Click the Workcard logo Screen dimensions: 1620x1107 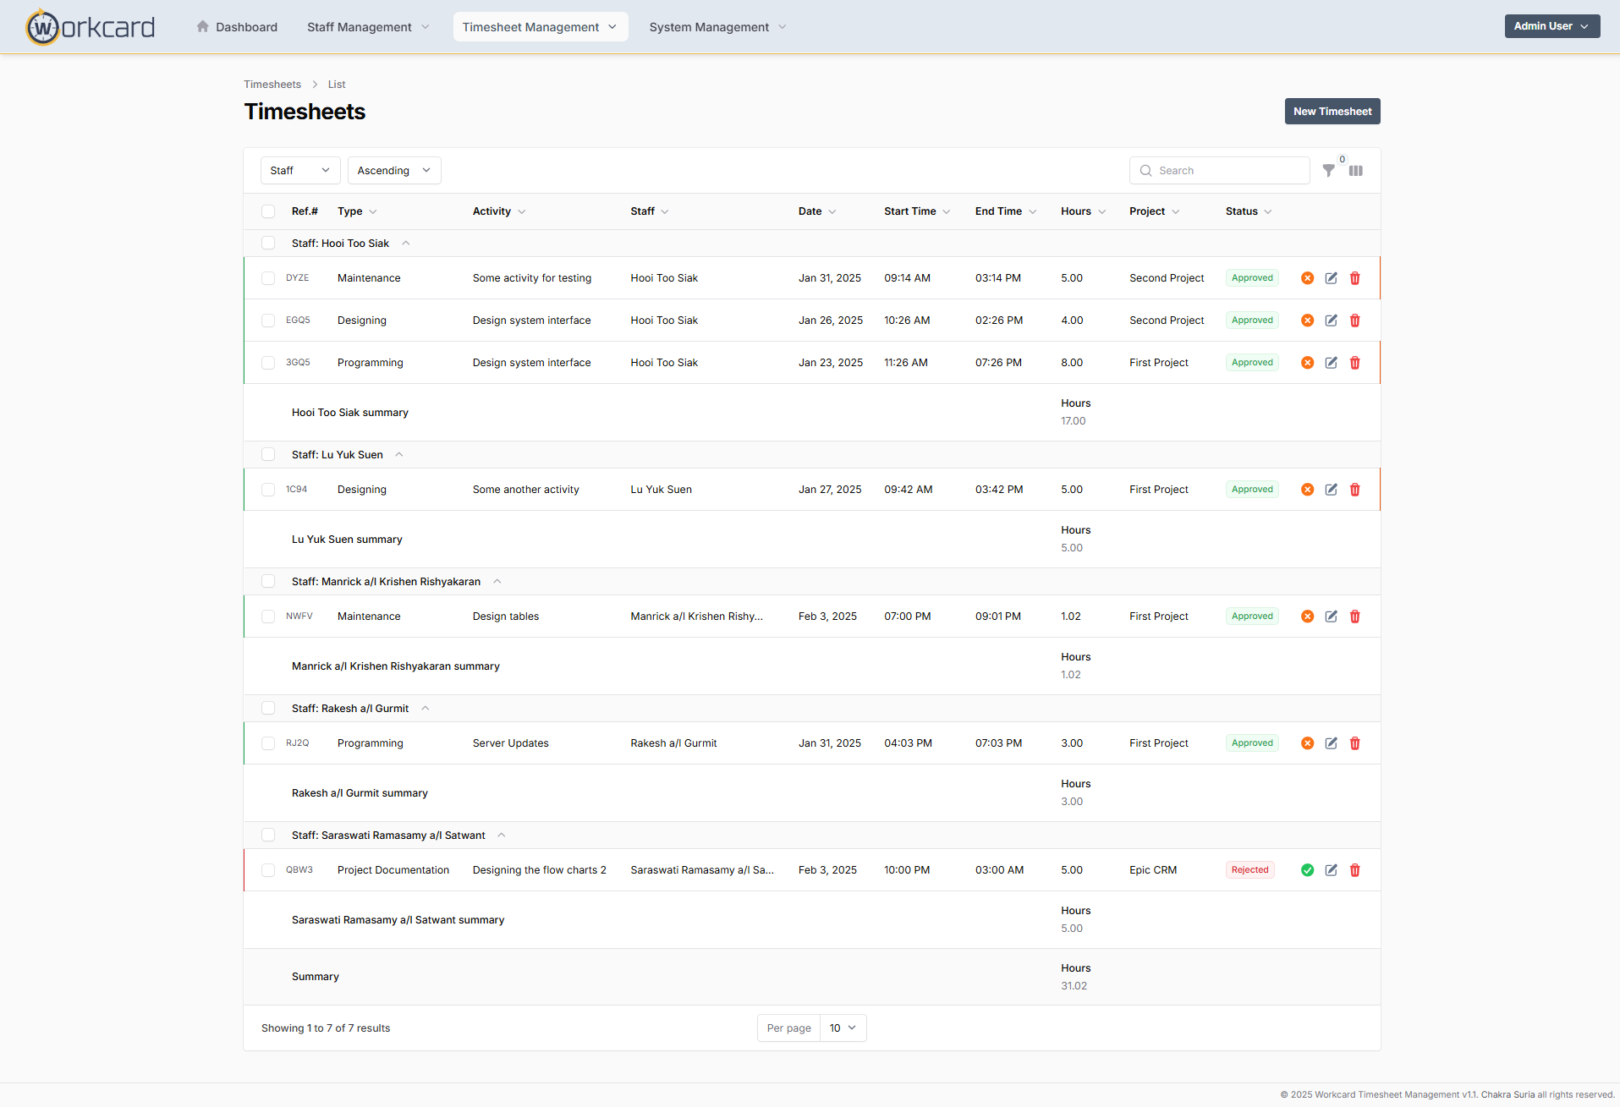point(91,27)
